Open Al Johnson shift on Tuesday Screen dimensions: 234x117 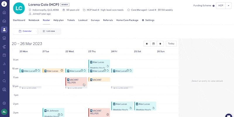click(x=53, y=112)
